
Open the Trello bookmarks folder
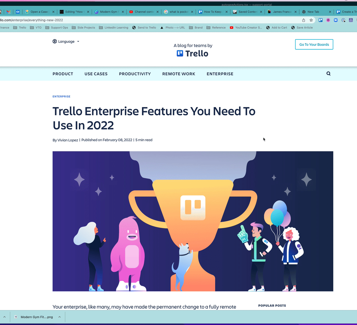20,28
